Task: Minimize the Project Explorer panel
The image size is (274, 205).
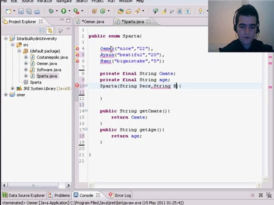Action: 62,20
